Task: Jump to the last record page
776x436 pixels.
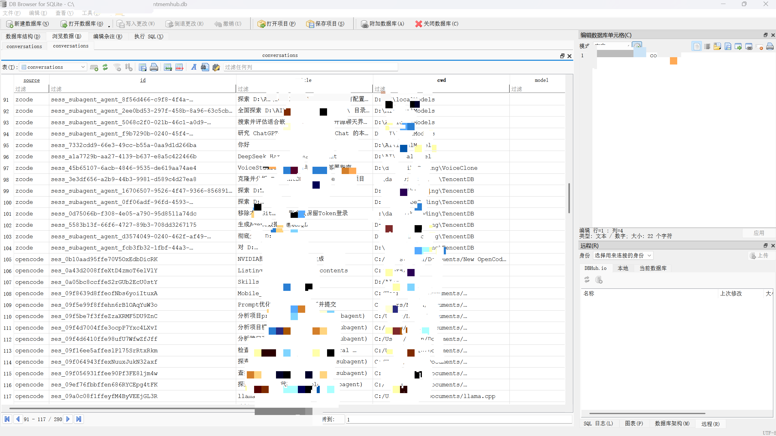Action: click(x=79, y=419)
